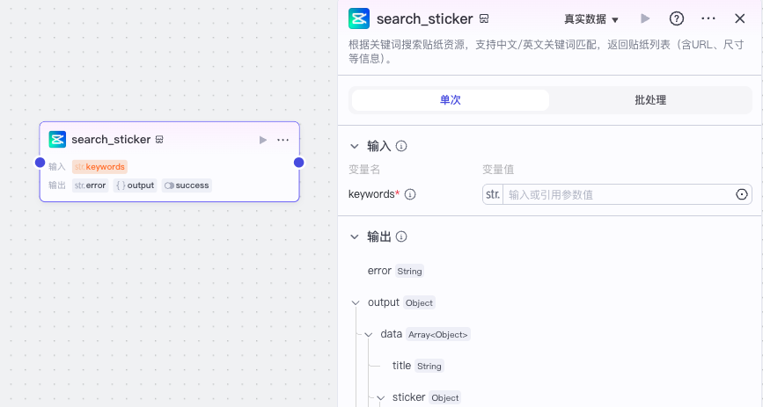Select the error String output row
The image size is (763, 407).
coord(396,271)
